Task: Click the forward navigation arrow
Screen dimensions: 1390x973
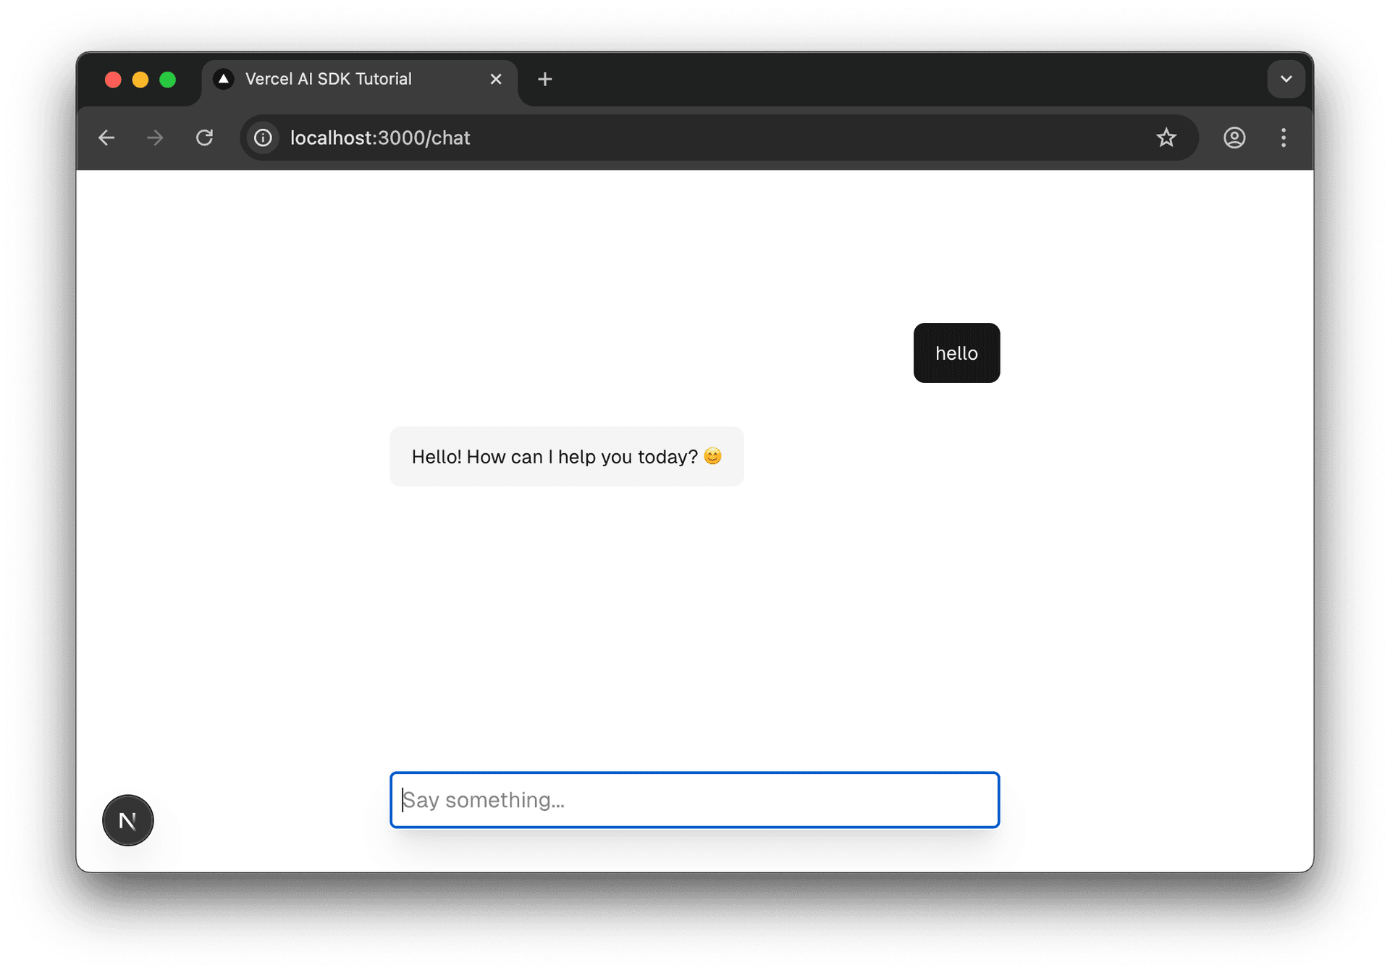Action: [x=155, y=138]
